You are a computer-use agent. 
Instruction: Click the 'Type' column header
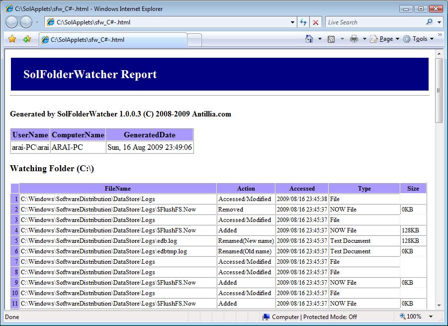(x=364, y=189)
